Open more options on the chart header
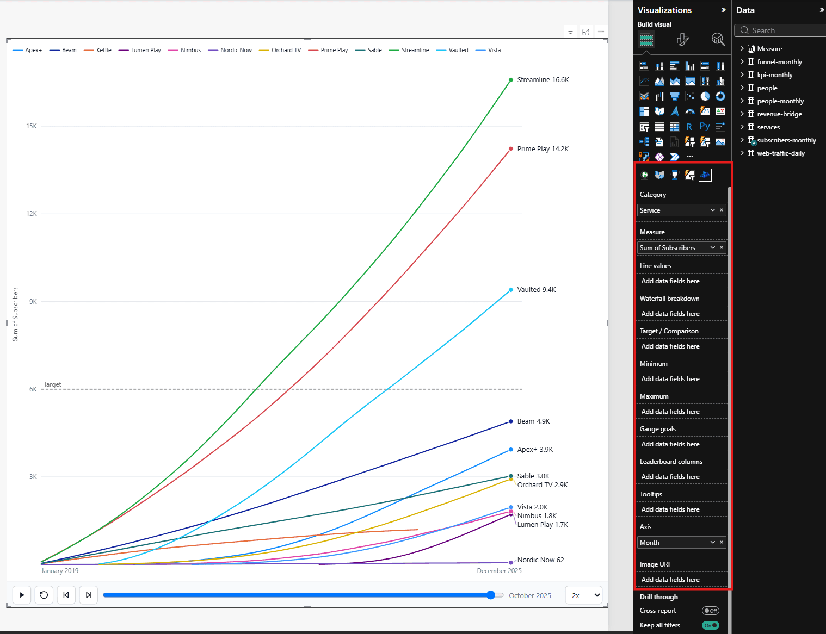Image resolution: width=826 pixels, height=634 pixels. tap(601, 32)
